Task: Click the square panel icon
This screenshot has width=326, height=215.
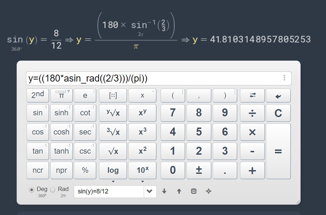Action: tap(194, 191)
